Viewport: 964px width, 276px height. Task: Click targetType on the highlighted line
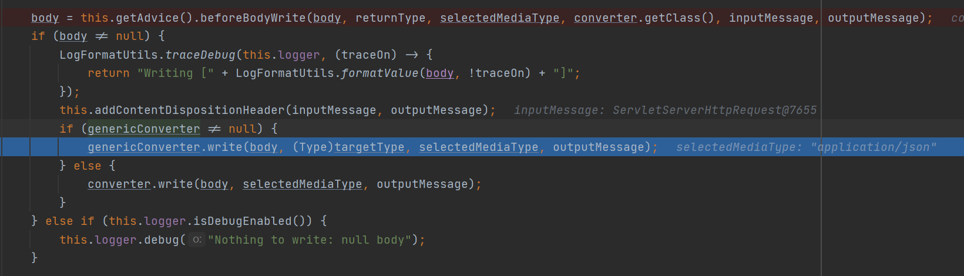(370, 147)
